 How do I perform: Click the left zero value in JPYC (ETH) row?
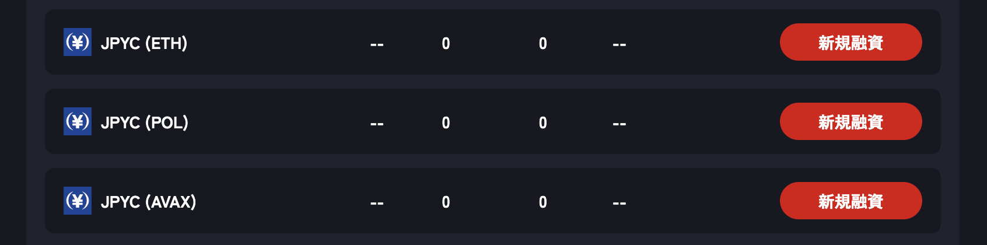click(x=446, y=44)
